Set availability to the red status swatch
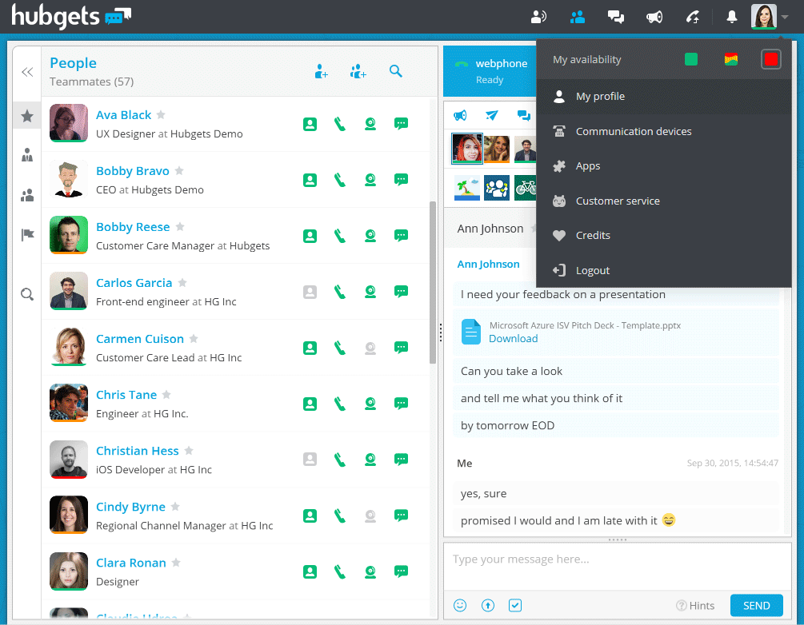Viewport: 804px width, 625px height. point(770,59)
